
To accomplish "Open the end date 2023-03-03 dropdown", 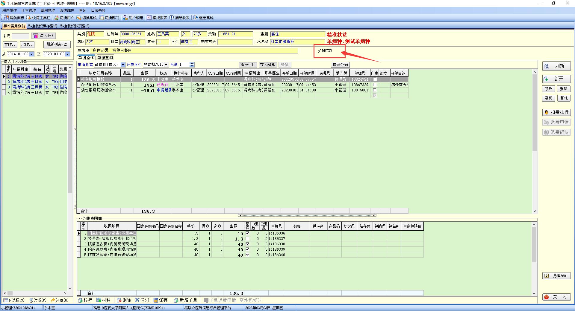I will 68,54.
